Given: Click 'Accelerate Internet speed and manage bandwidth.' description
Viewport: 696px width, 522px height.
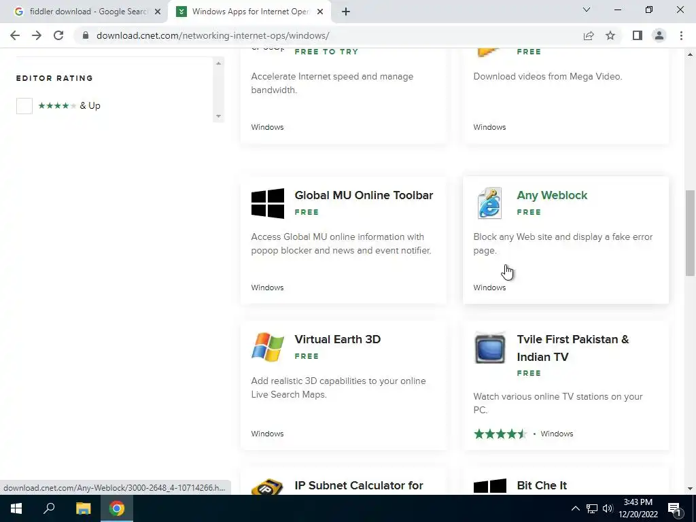Looking at the screenshot, I should pos(332,83).
